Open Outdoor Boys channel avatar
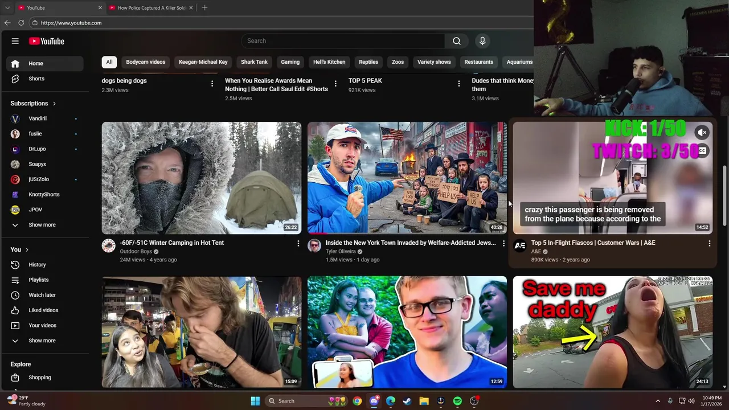The height and width of the screenshot is (410, 729). 108,245
